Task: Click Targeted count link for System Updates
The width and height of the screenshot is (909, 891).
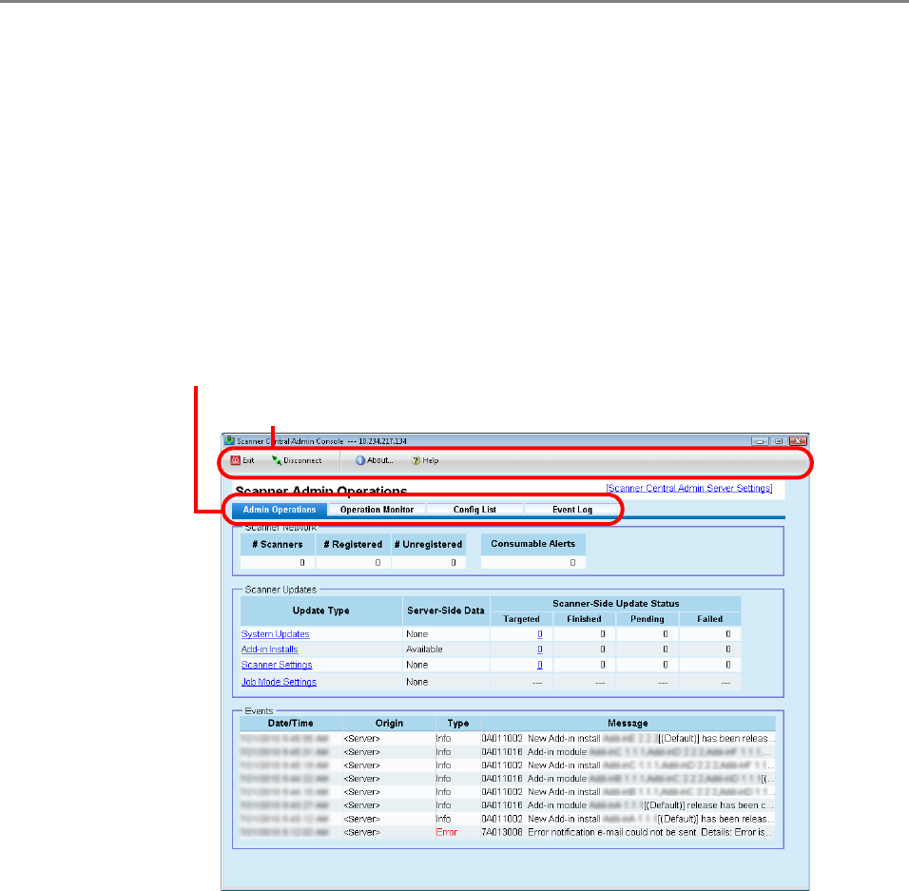Action: coord(540,634)
